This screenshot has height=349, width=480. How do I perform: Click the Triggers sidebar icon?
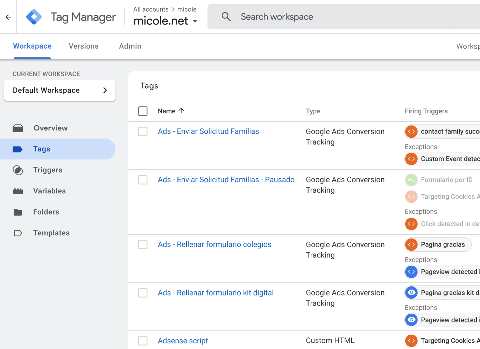click(x=18, y=170)
